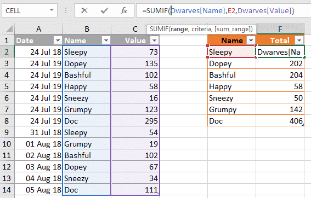Select the Sneezy total value 50
This screenshot has height=198, width=311.
280,98
